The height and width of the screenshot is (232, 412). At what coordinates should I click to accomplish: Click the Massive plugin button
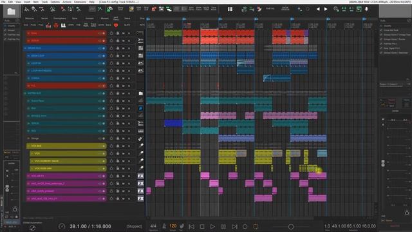click(x=30, y=19)
